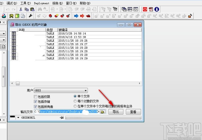Viewport: 202px width, 140px height.
Task: Click the red Oracle logo icon
Action: 145,9
